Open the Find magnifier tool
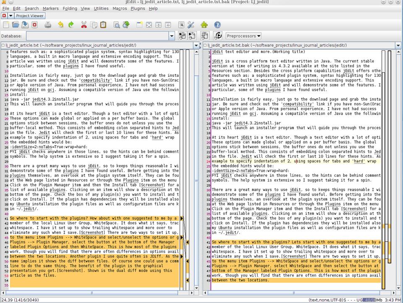The width and height of the screenshot is (403, 303). tap(116, 25)
